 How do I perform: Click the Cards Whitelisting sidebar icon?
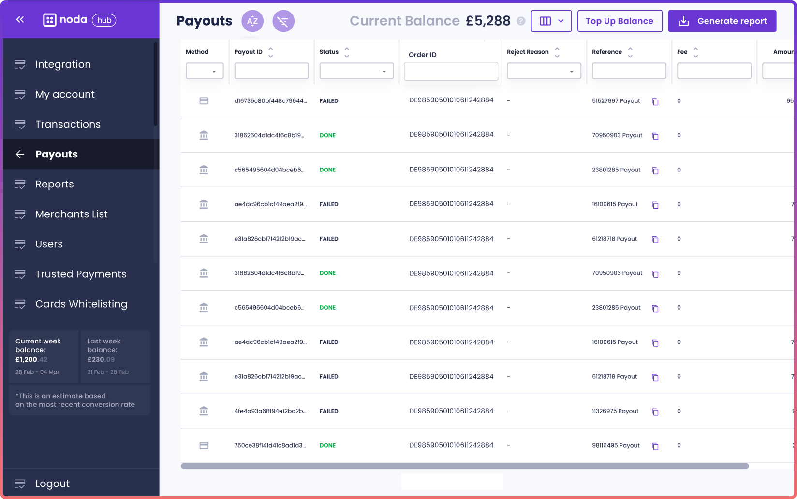[20, 304]
